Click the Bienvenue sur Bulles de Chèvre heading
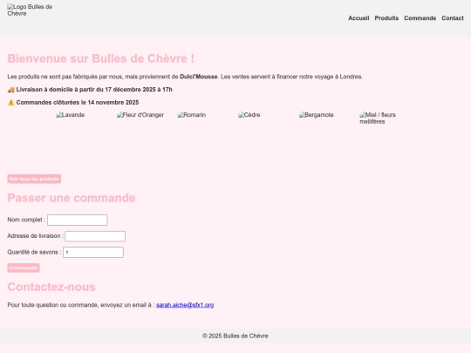 [100, 58]
